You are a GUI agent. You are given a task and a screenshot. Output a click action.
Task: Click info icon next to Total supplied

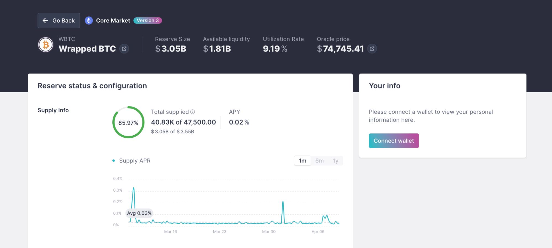point(193,112)
